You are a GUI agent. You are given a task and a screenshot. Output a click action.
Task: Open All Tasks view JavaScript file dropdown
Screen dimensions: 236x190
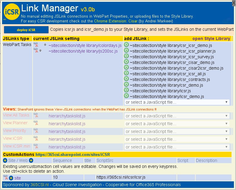point(177,116)
